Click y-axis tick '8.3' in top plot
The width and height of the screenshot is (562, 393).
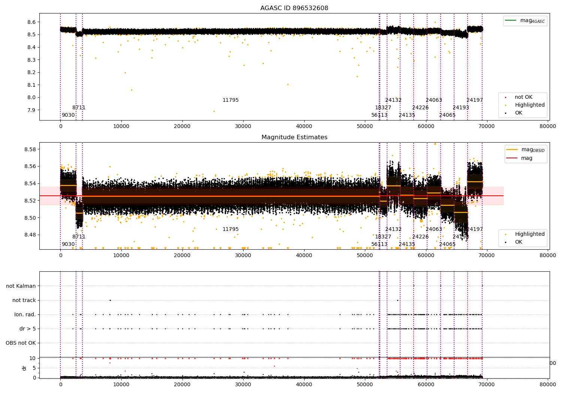click(x=31, y=60)
